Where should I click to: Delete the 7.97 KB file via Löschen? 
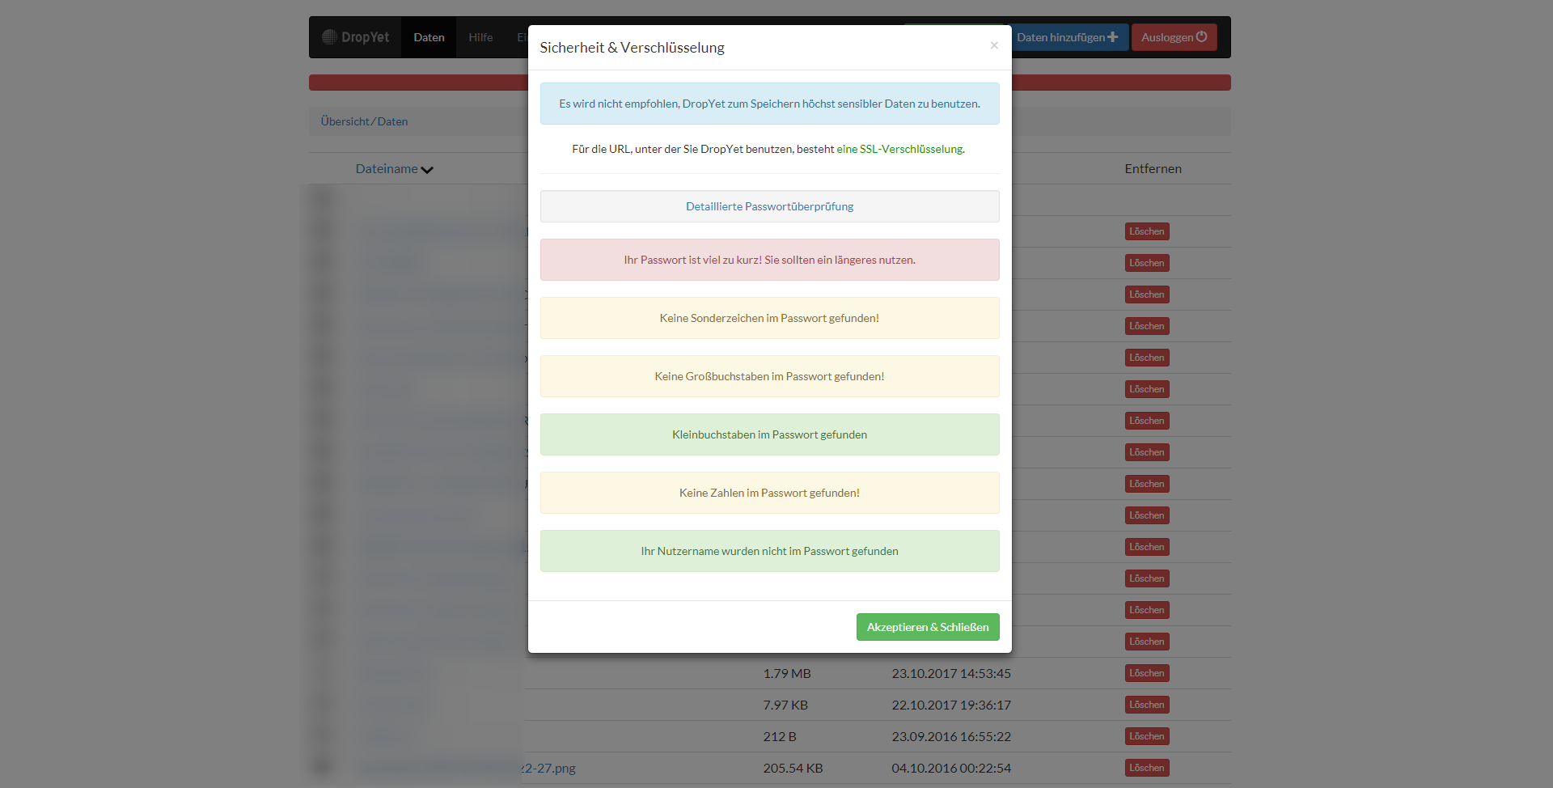coord(1146,704)
